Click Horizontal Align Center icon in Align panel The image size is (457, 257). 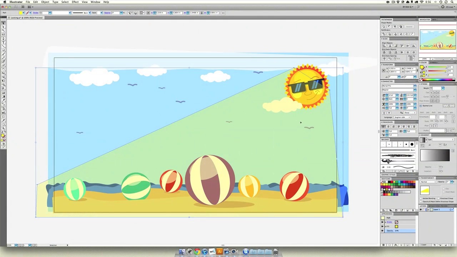(390, 46)
